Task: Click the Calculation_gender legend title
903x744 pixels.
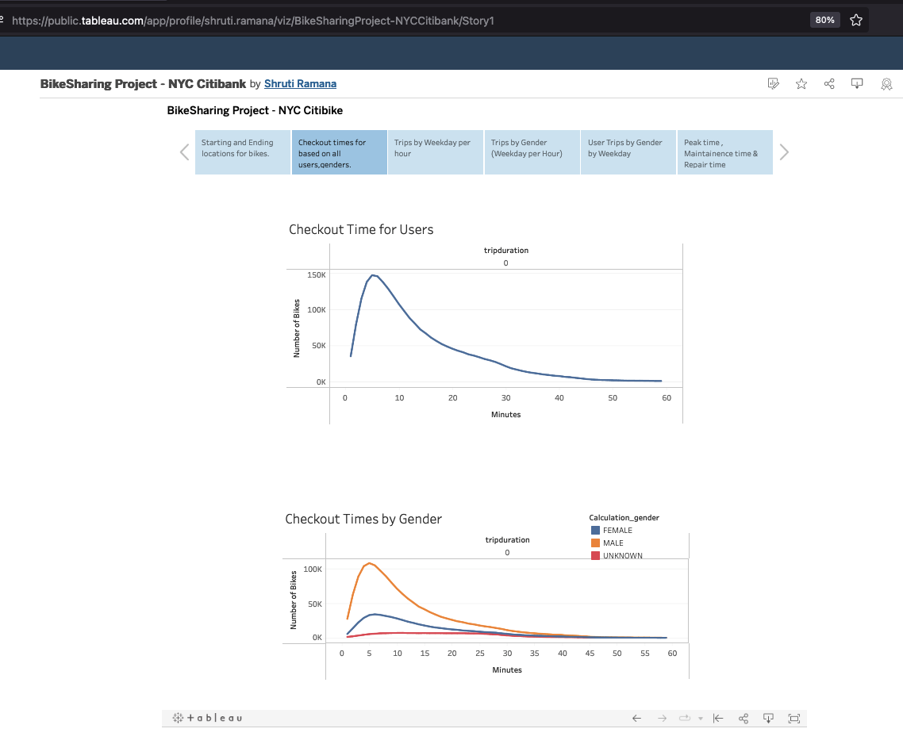Action: pos(624,518)
